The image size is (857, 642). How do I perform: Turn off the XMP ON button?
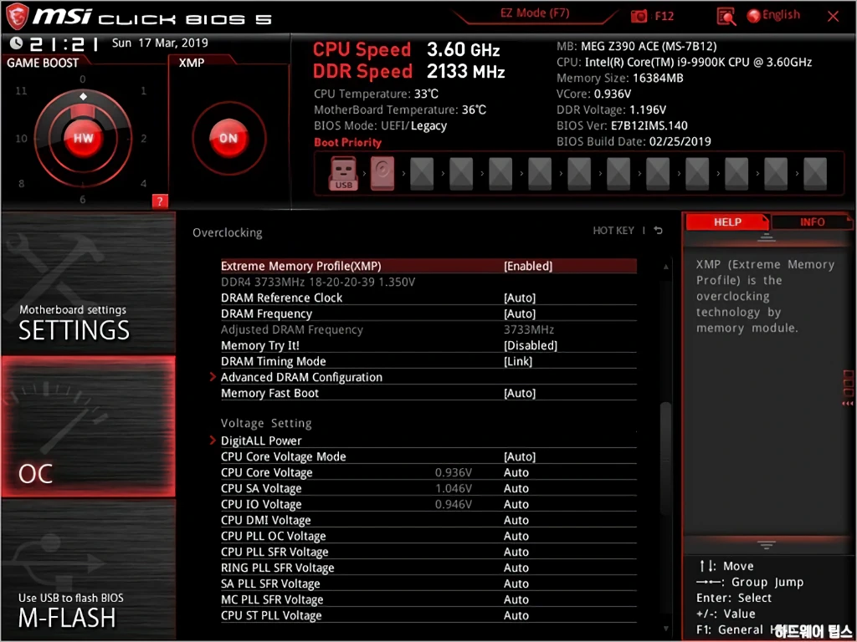[x=228, y=138]
